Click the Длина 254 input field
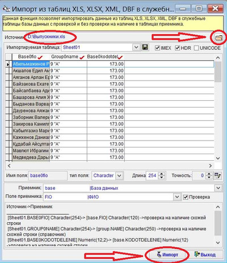The image size is (227, 263). [x=152, y=176]
